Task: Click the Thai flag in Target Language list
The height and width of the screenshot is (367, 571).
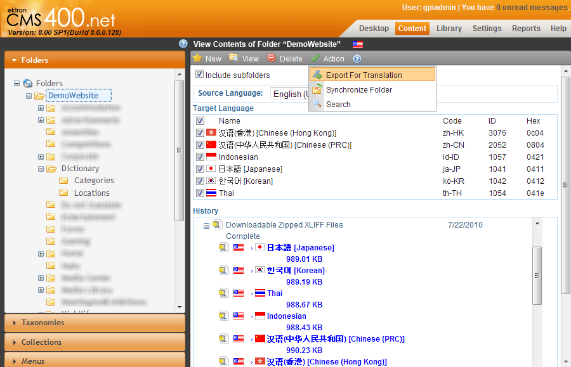Action: 211,193
